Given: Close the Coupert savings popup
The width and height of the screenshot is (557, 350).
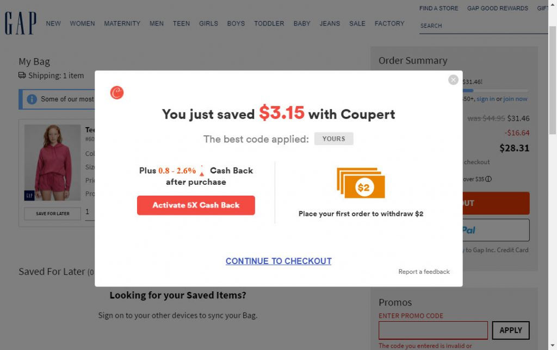Looking at the screenshot, I should 453,80.
